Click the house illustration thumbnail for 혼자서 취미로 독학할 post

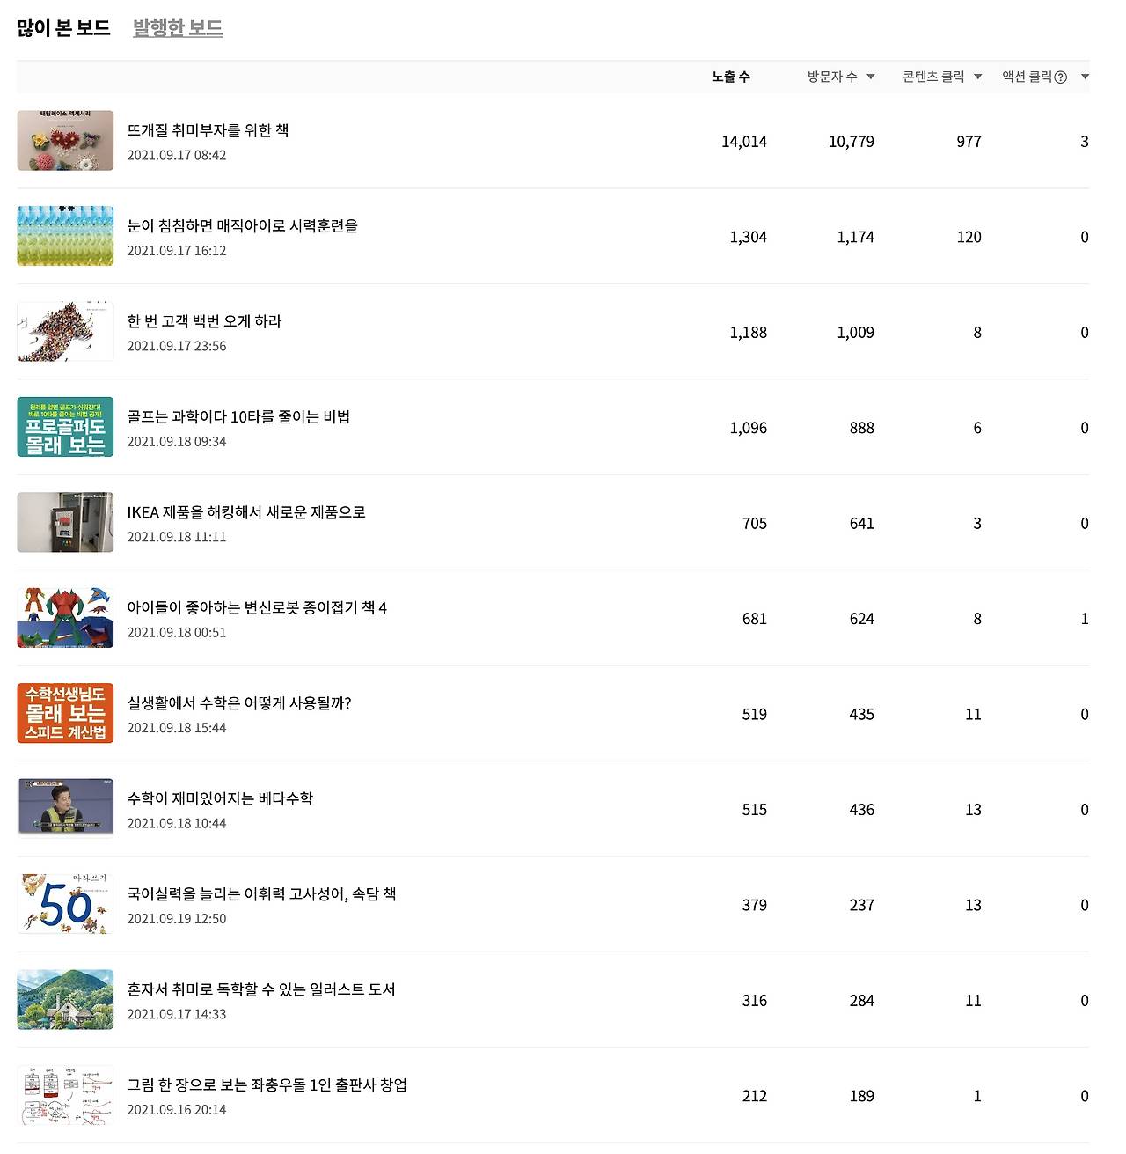[x=65, y=999]
